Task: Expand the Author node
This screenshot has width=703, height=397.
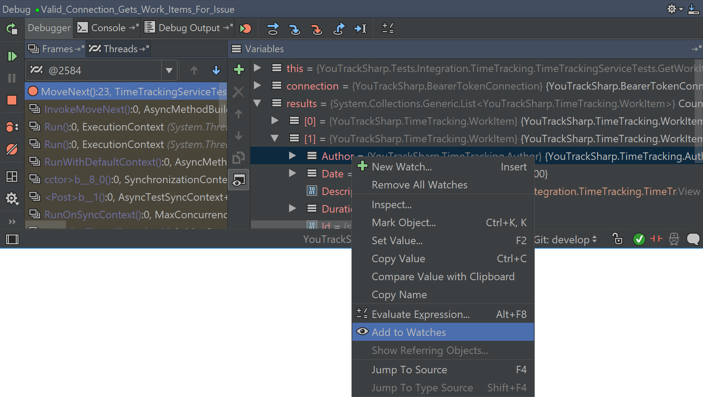Action: pos(293,155)
